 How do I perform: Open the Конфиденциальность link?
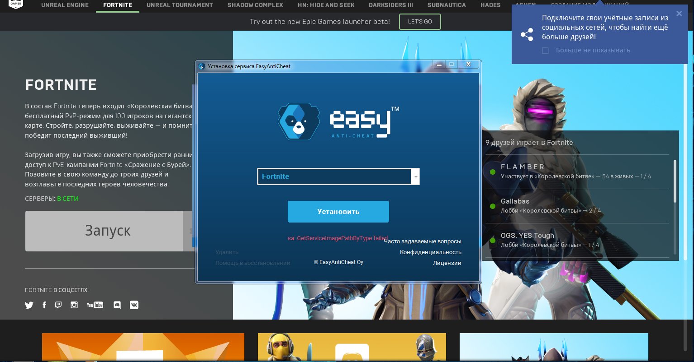pos(431,252)
